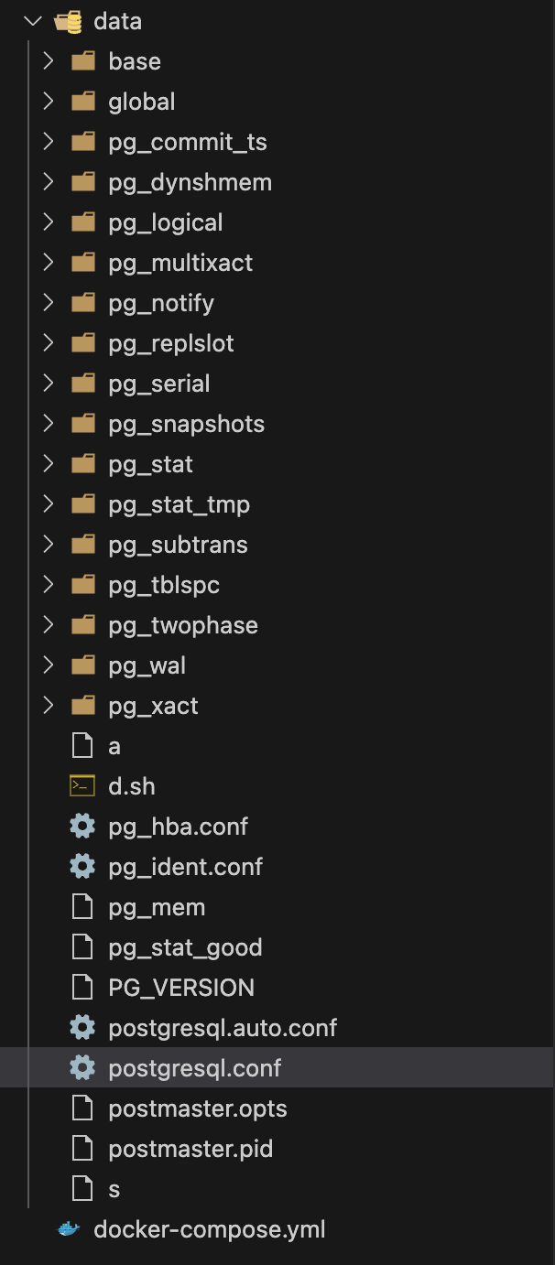Viewport: 555px width, 1265px height.
Task: Click the database folder icon beside data
Action: (x=69, y=21)
